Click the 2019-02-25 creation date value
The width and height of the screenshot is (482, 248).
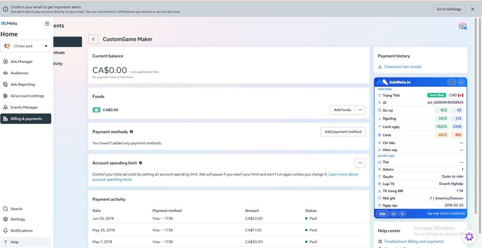(x=453, y=206)
